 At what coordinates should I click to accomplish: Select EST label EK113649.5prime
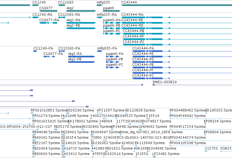click(x=150, y=143)
